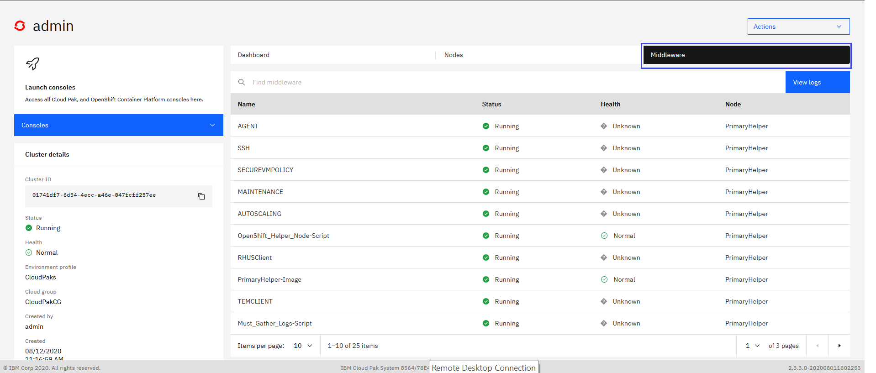Click the Unknown health icon for SECUREVMPOLICY
This screenshot has width=876, height=373.
point(604,170)
